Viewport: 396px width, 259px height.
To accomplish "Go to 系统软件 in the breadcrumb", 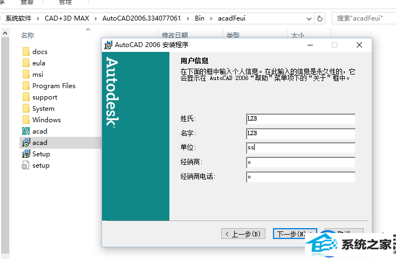I will coord(19,18).
